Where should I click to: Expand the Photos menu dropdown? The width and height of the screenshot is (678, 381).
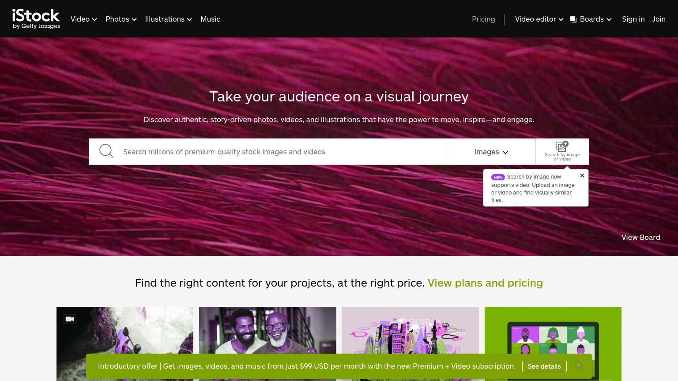(x=121, y=19)
